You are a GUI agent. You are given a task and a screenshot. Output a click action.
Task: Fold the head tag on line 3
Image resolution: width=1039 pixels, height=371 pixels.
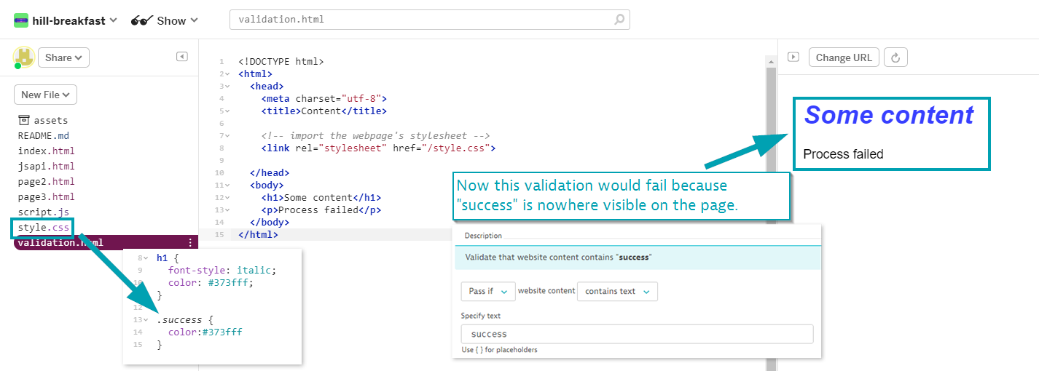click(x=228, y=87)
